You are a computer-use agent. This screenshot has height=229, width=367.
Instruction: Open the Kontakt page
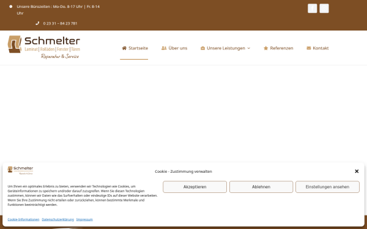click(x=317, y=48)
